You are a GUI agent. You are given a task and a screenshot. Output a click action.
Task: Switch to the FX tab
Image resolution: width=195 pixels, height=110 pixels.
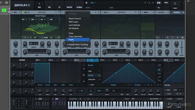59,5
